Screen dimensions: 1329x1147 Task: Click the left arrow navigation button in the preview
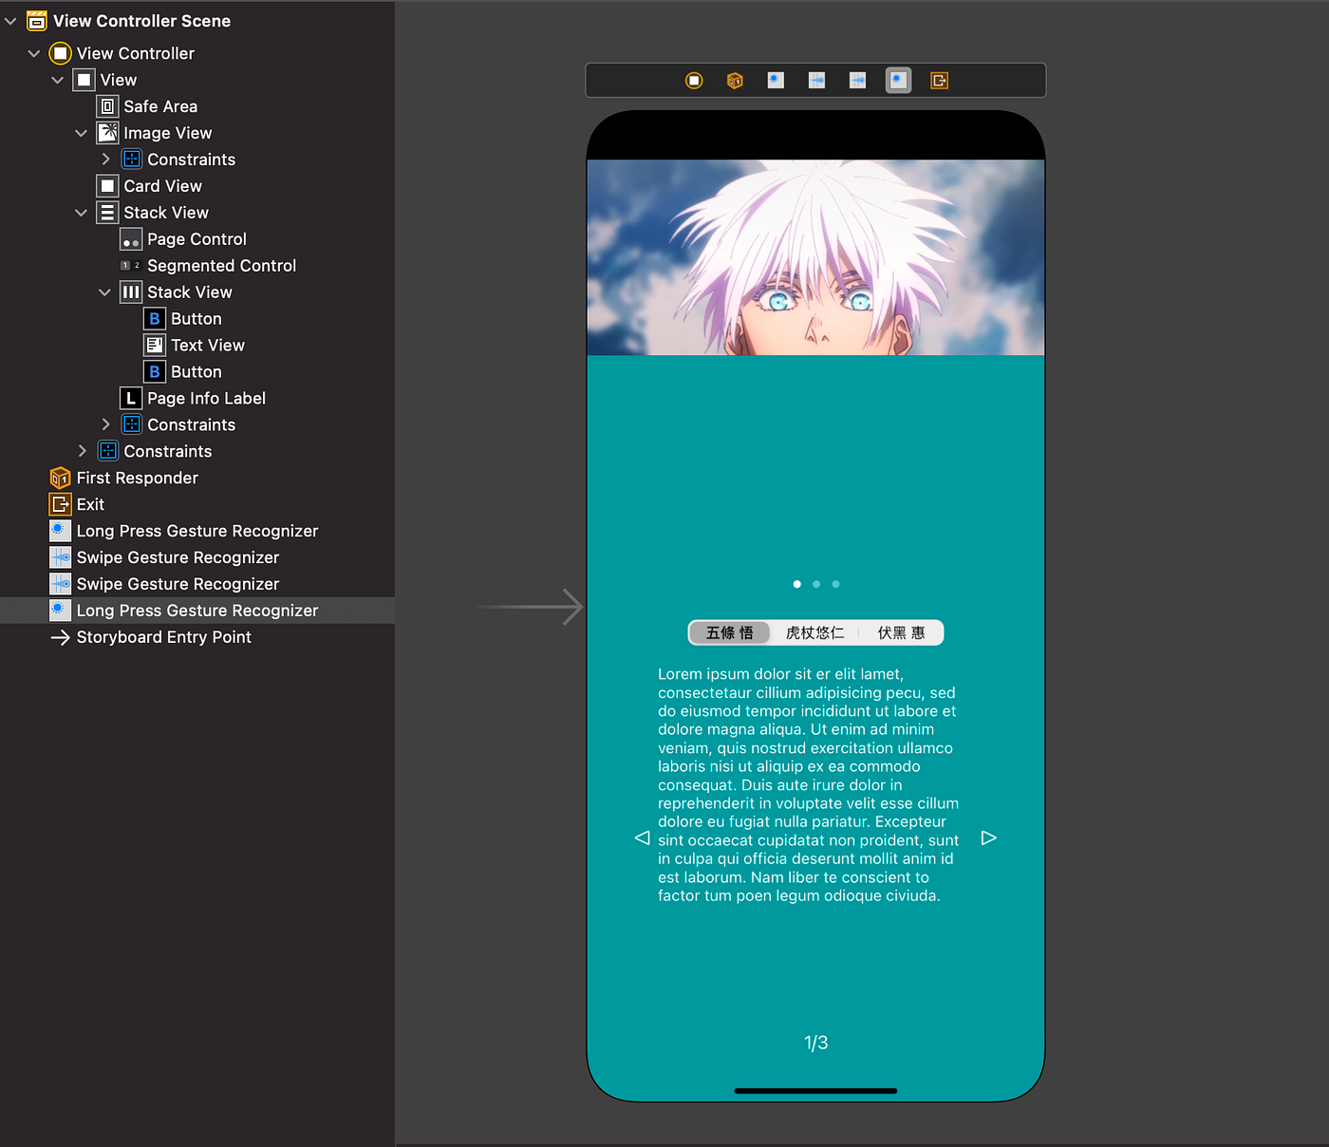643,837
